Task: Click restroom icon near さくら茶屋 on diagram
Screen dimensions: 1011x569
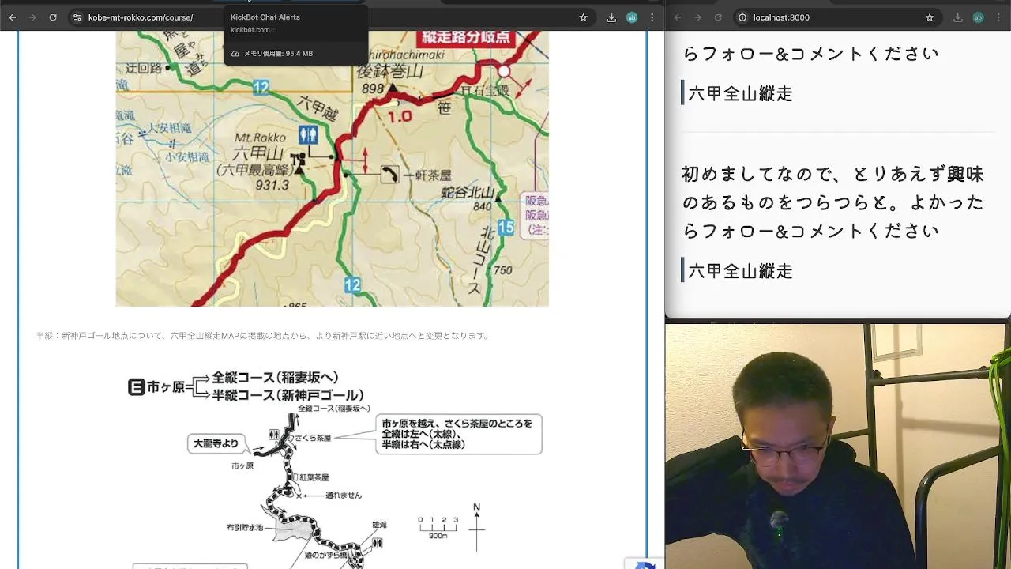Action: tap(273, 435)
